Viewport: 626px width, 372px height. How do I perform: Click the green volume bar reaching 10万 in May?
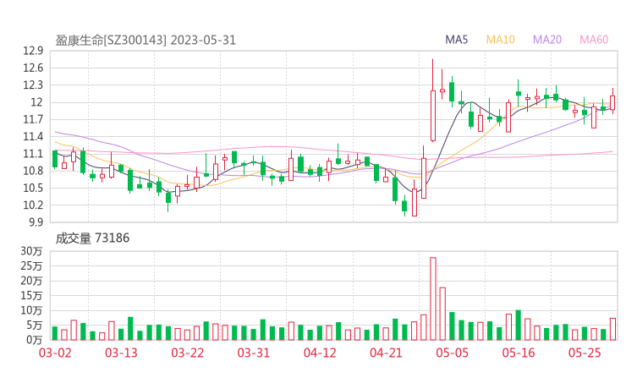click(519, 325)
